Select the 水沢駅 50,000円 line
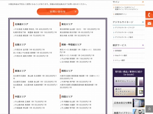 point(75,36)
